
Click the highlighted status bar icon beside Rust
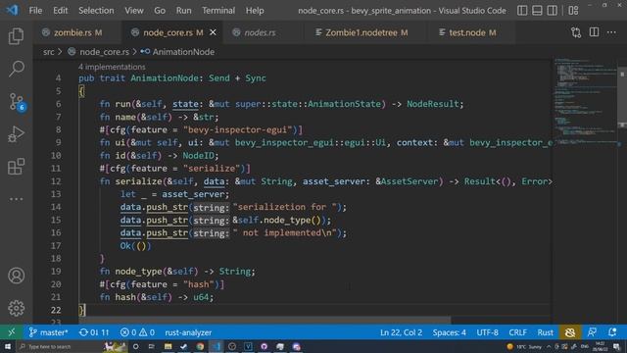570,332
